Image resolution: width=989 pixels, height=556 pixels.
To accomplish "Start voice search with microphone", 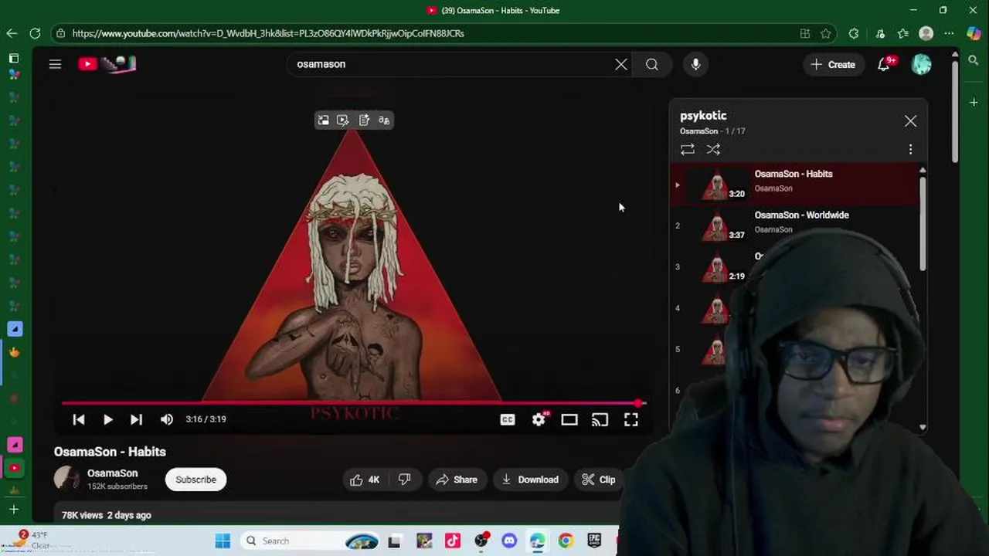I will (695, 65).
